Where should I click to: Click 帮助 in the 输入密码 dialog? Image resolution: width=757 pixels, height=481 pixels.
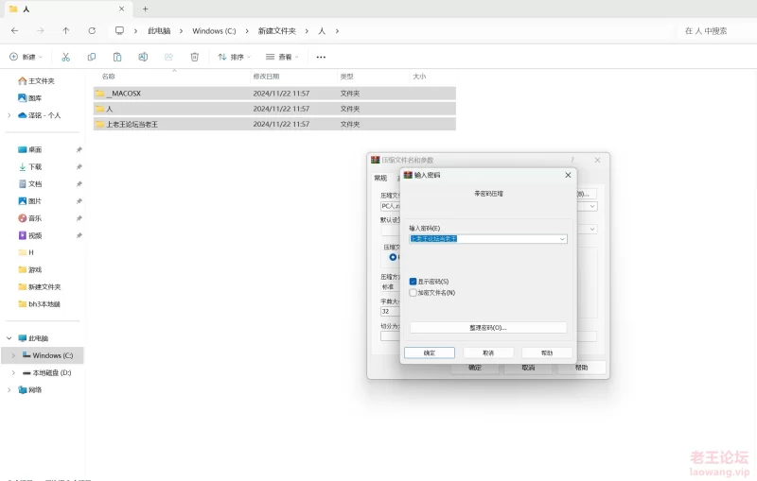coord(547,352)
